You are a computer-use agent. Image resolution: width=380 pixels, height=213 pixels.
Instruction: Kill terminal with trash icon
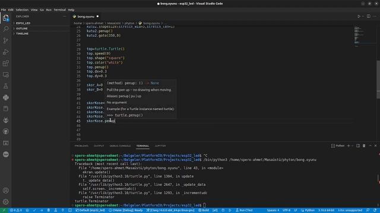click(x=364, y=146)
